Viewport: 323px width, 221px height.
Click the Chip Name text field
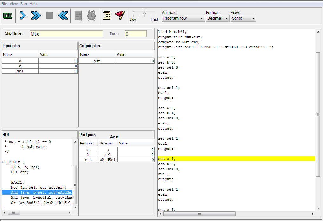[66, 34]
